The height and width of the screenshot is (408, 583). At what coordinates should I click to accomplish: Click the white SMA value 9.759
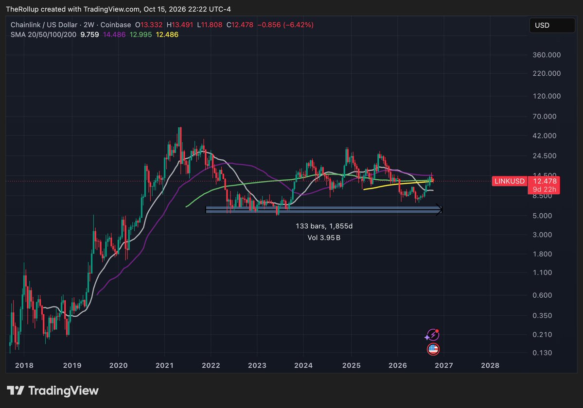point(89,34)
